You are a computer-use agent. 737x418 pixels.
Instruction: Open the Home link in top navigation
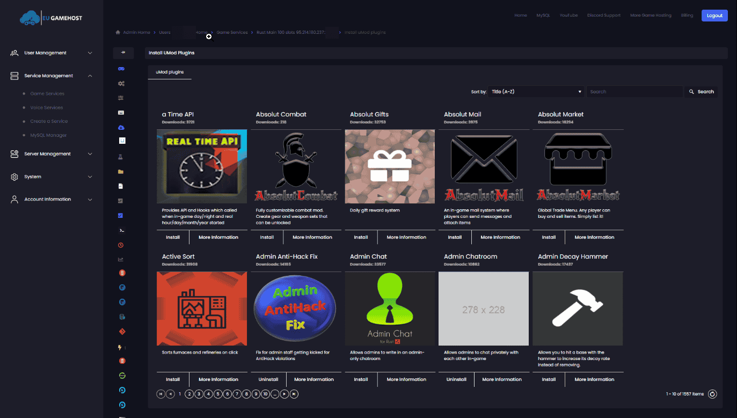521,16
